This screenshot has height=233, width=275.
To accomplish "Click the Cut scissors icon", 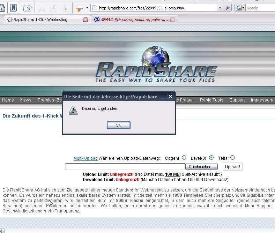I will [x=42, y=8].
